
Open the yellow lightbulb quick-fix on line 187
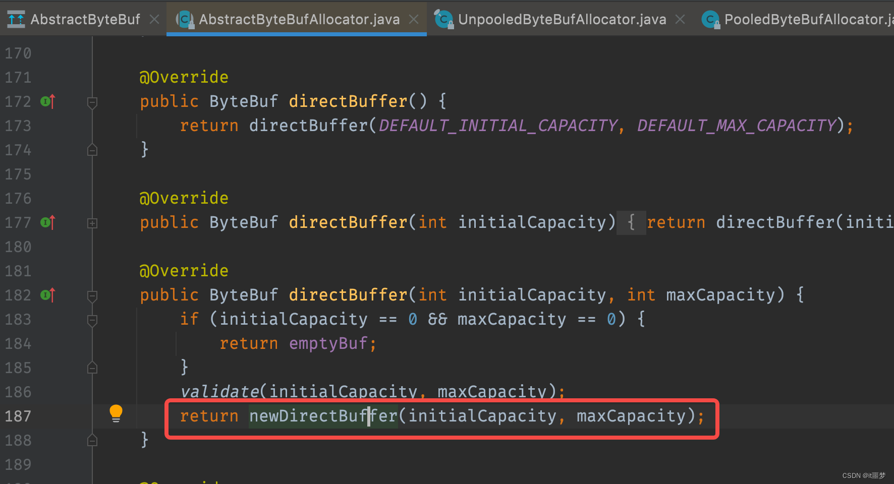[x=116, y=413]
